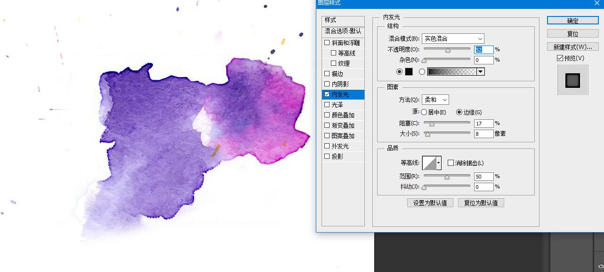Click the 复位为默认值 button

(481, 203)
